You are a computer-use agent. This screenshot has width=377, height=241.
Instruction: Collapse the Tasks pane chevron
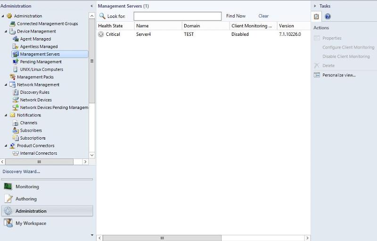click(315, 6)
